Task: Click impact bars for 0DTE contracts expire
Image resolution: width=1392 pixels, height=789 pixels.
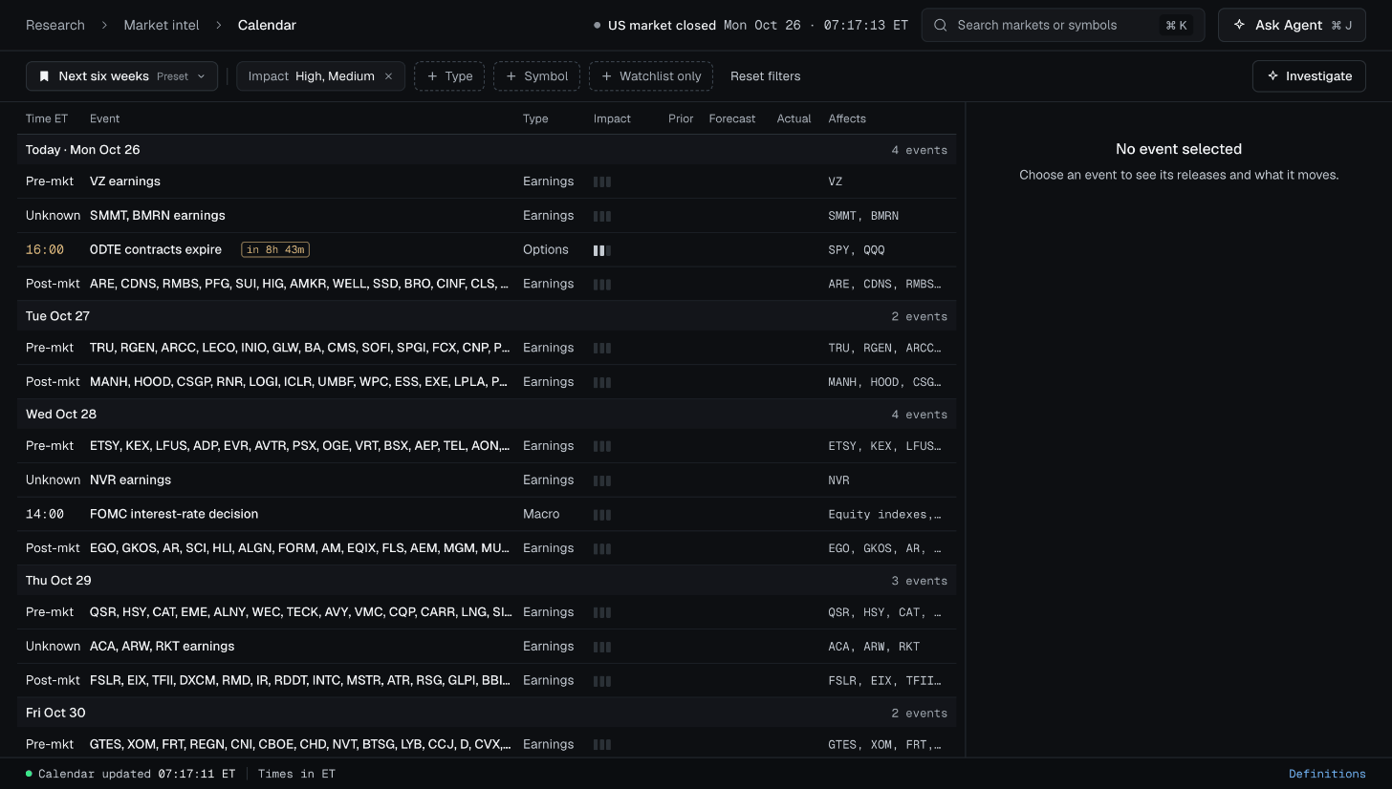Action: 602,250
